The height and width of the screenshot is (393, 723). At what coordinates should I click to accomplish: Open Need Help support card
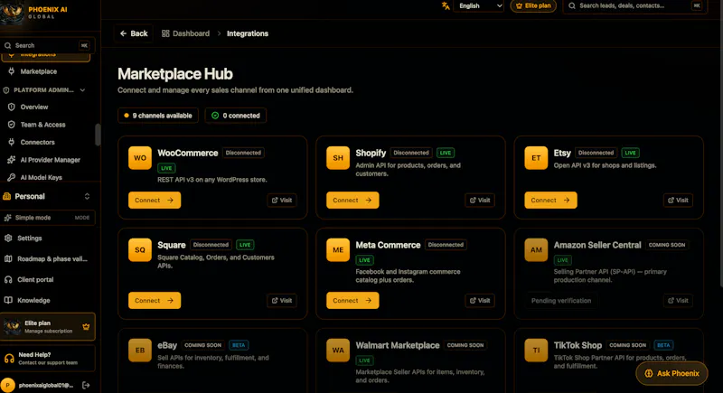point(48,359)
